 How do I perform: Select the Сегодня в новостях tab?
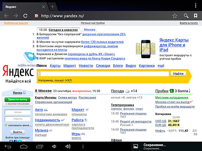coord(63,30)
